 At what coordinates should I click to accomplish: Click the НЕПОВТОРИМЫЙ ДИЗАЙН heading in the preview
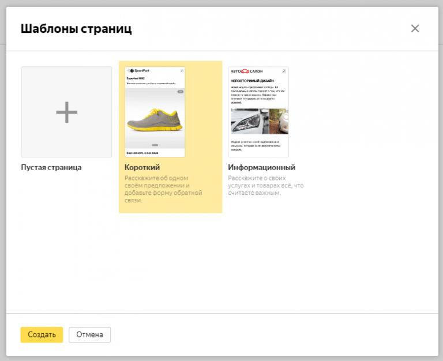point(251,81)
